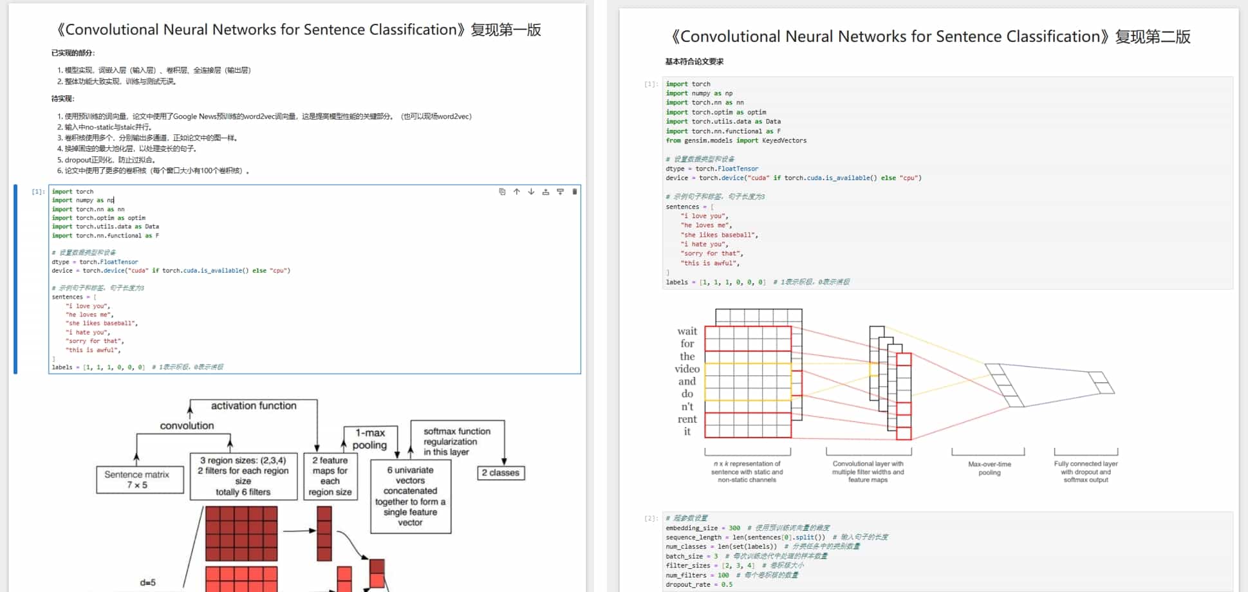Select cell prompt [2]: in the second-version notebook
The height and width of the screenshot is (592, 1248).
coord(651,518)
